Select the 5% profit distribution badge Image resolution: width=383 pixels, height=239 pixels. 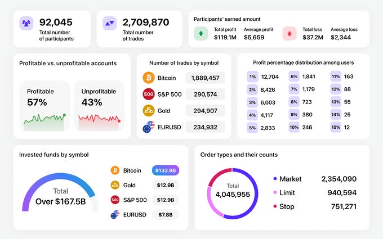[252, 128]
